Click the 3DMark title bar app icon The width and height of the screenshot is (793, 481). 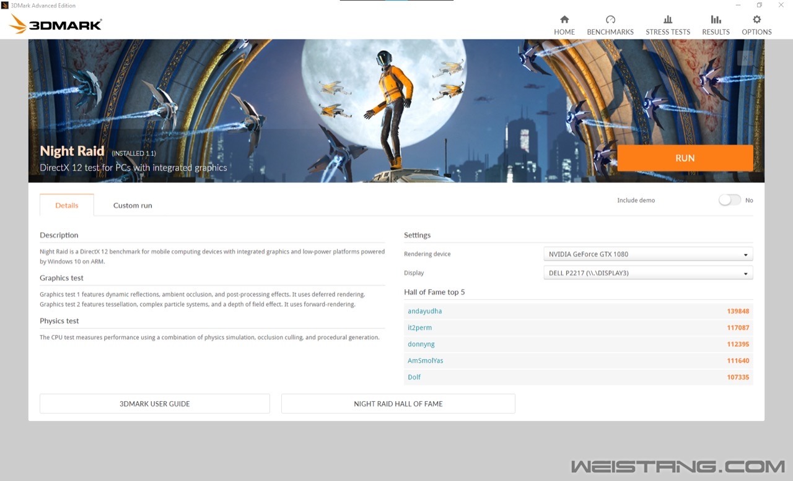coord(5,6)
